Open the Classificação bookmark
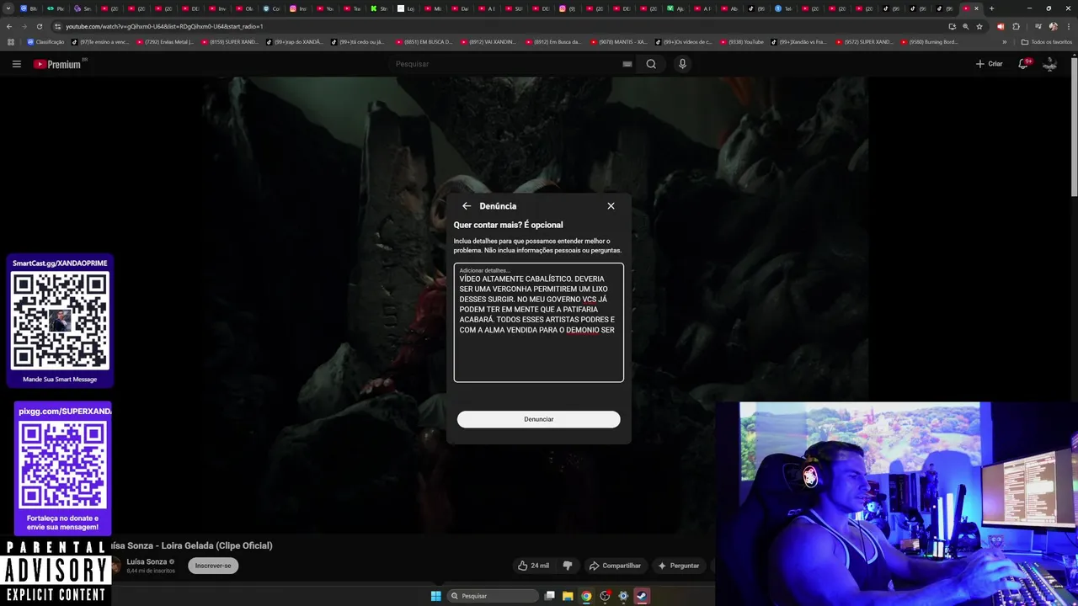1078x606 pixels. coord(45,41)
